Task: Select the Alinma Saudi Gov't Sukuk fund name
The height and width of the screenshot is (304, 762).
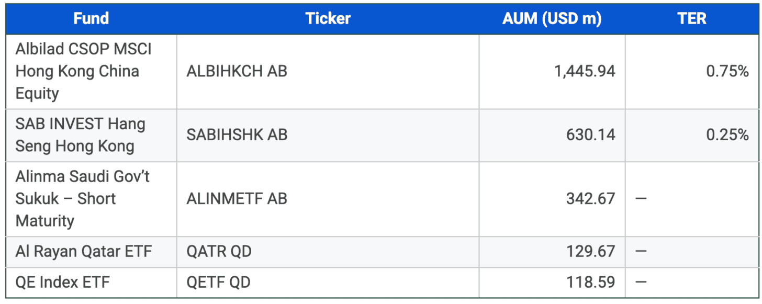Action: [82, 199]
